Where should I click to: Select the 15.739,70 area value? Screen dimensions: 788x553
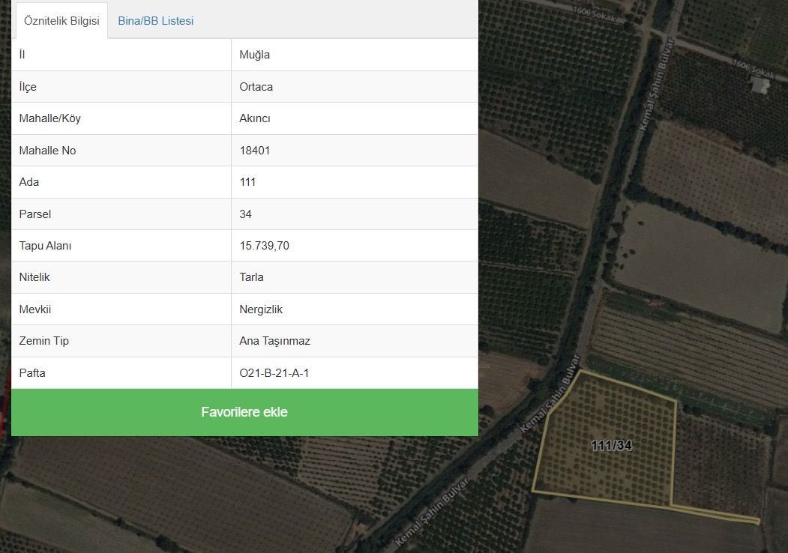pos(265,246)
